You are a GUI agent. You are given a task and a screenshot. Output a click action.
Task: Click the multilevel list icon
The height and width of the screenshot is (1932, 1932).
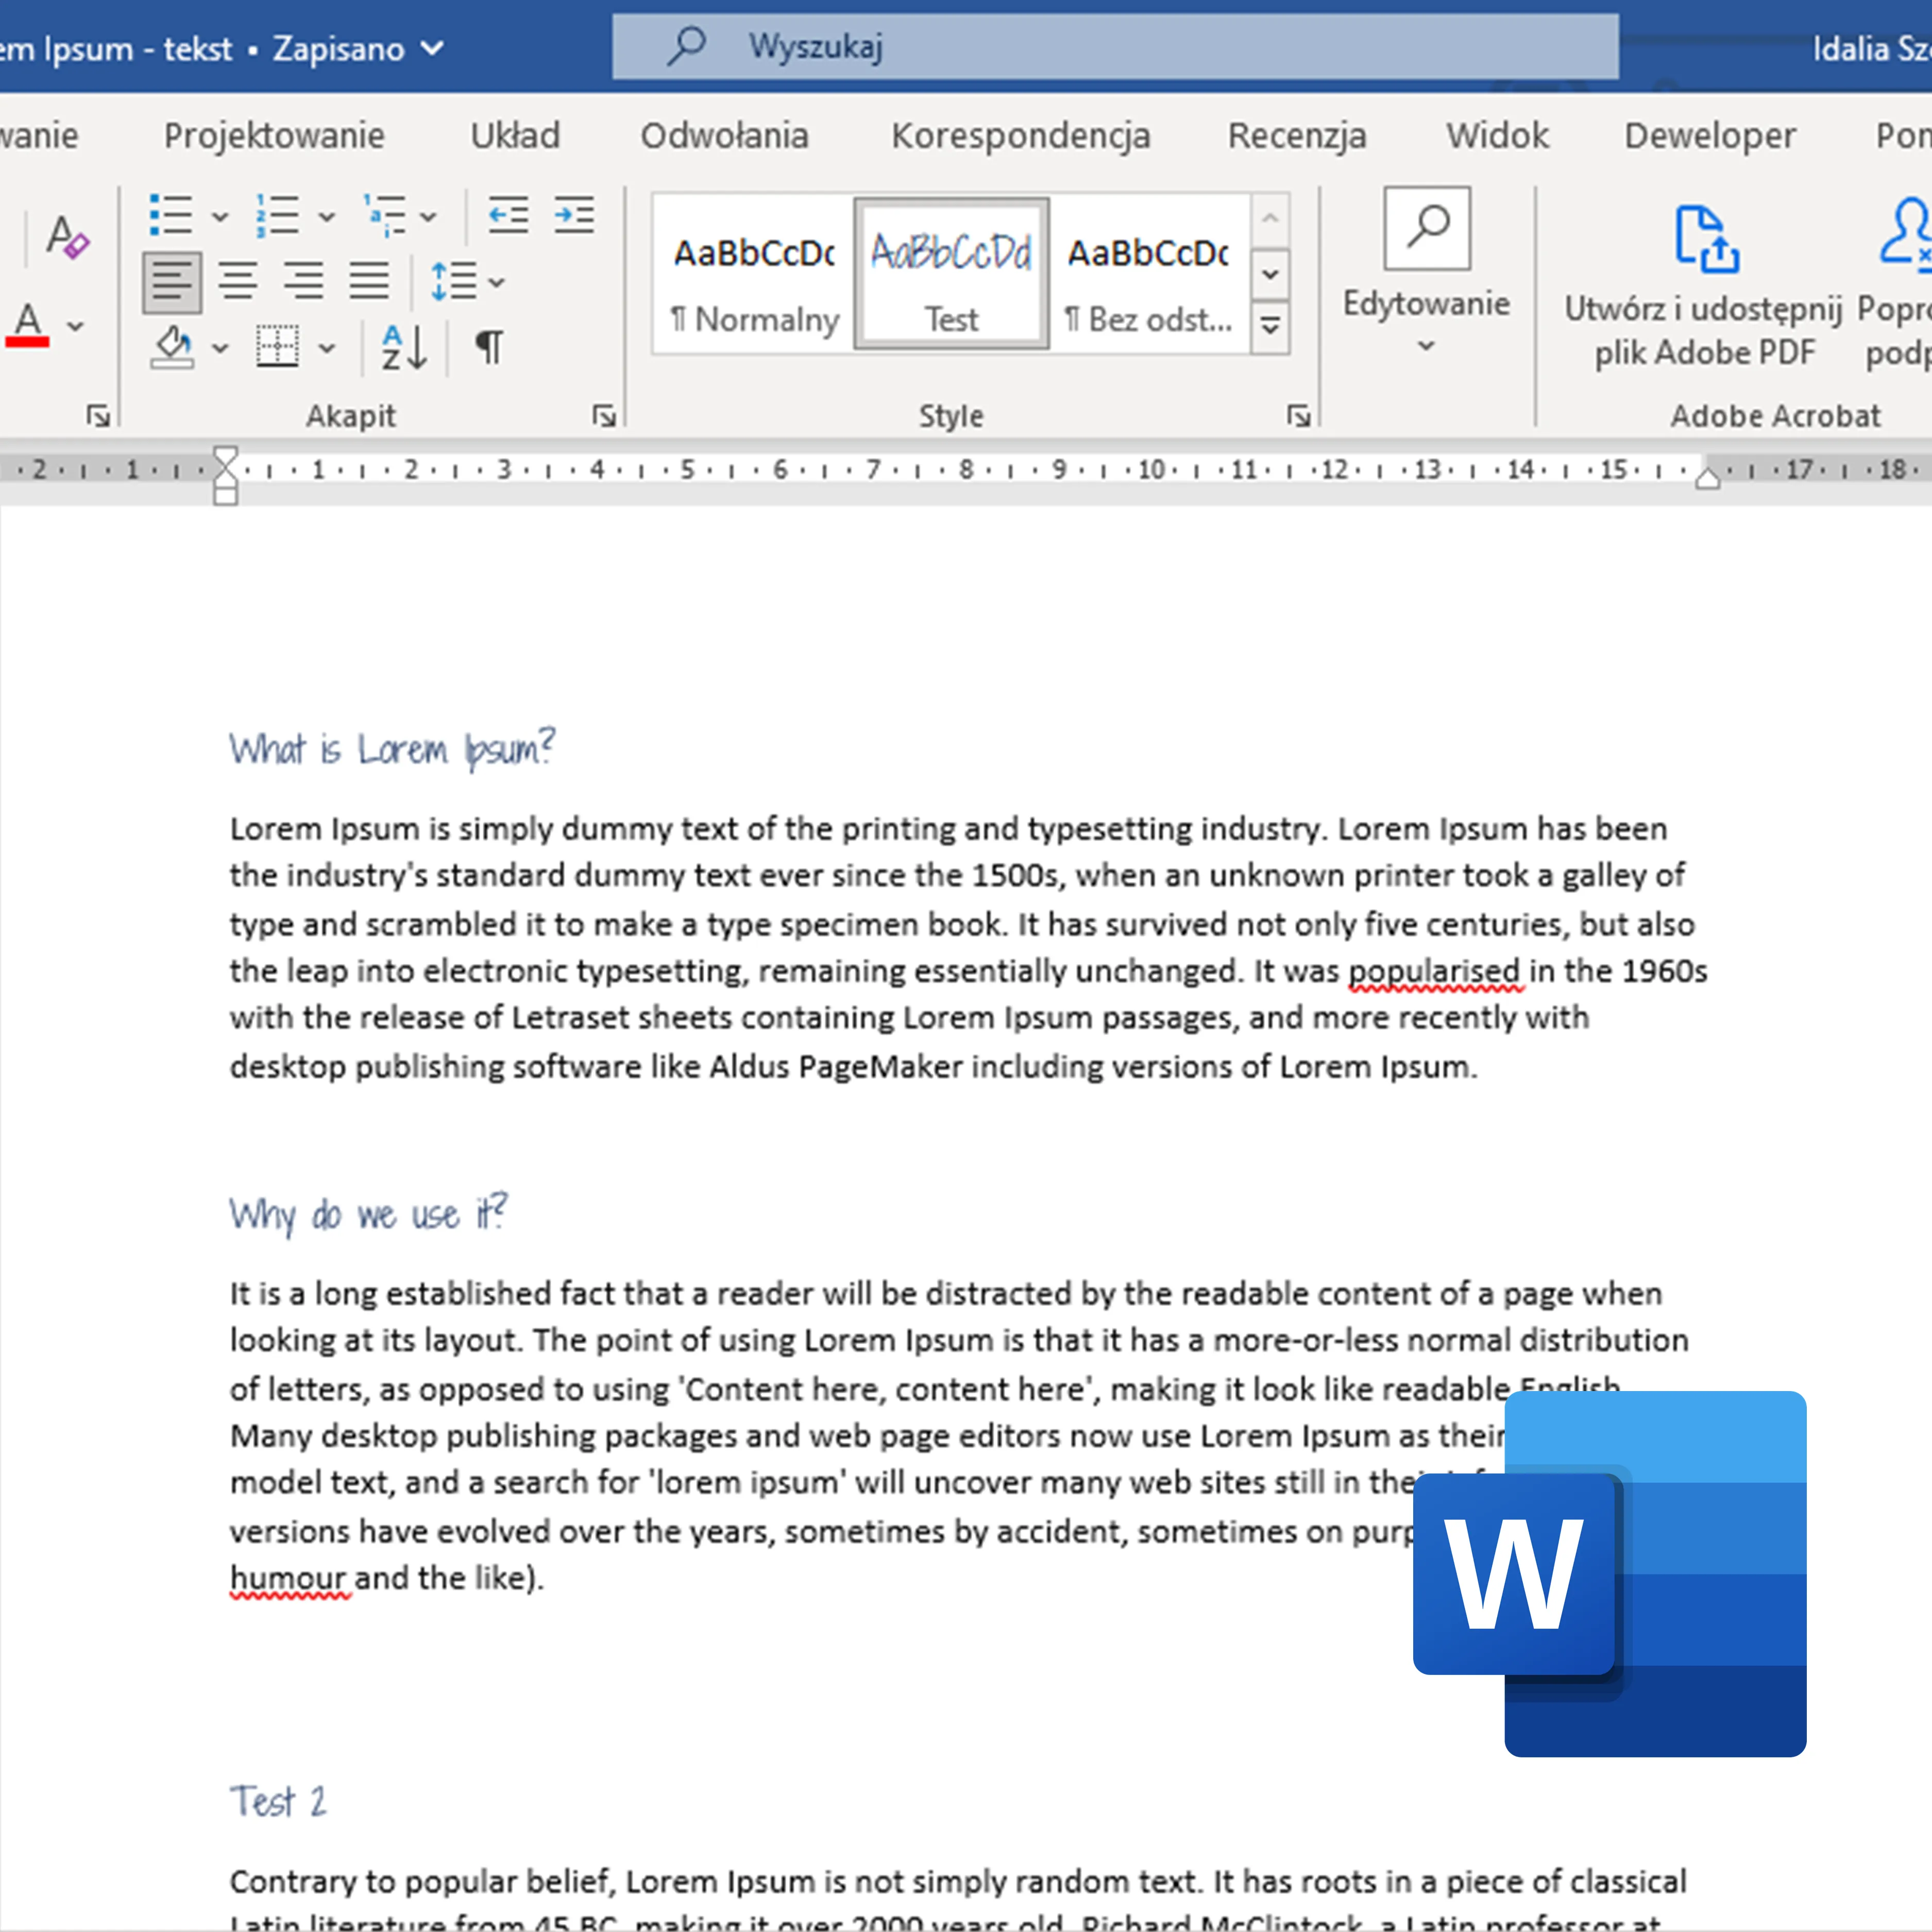386,216
